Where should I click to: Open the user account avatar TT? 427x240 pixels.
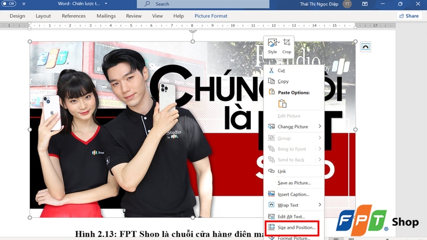347,4
